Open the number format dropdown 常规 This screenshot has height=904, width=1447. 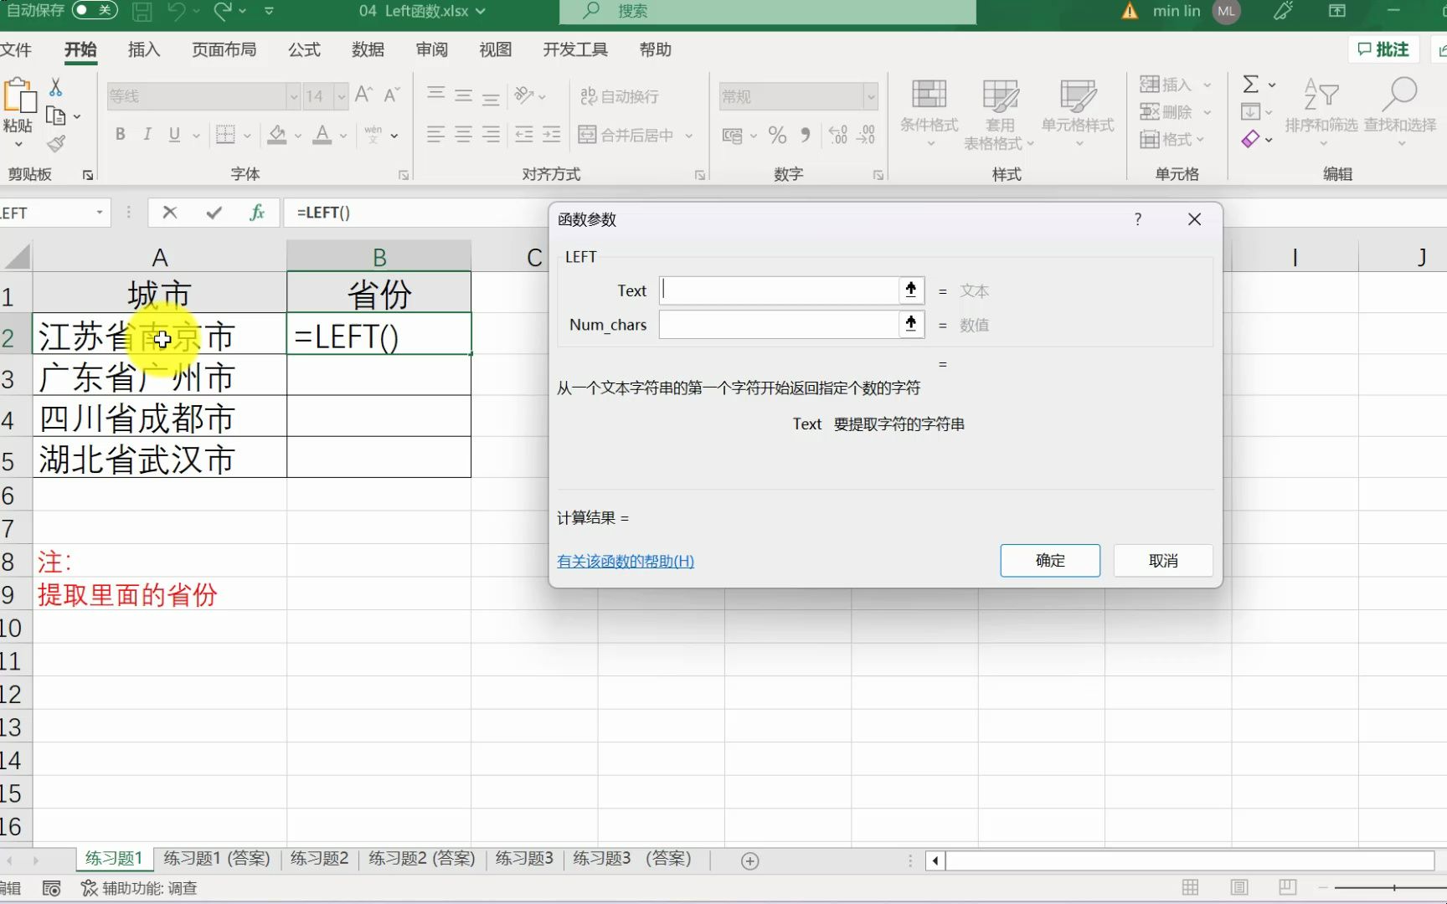(871, 96)
